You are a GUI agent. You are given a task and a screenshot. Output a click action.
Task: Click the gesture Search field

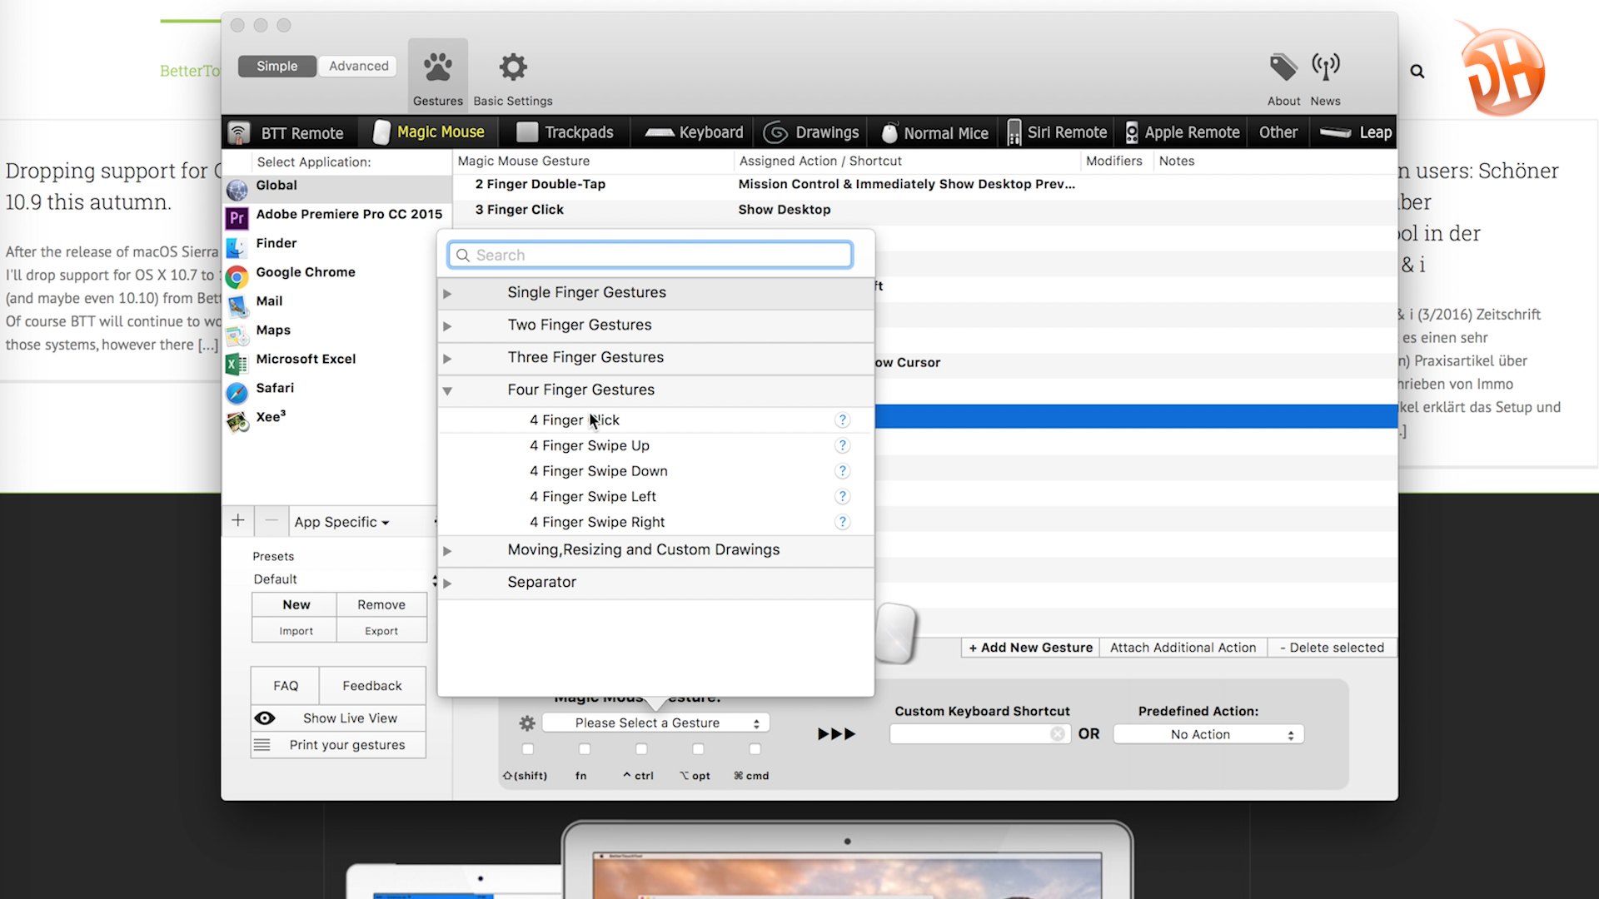pos(650,256)
